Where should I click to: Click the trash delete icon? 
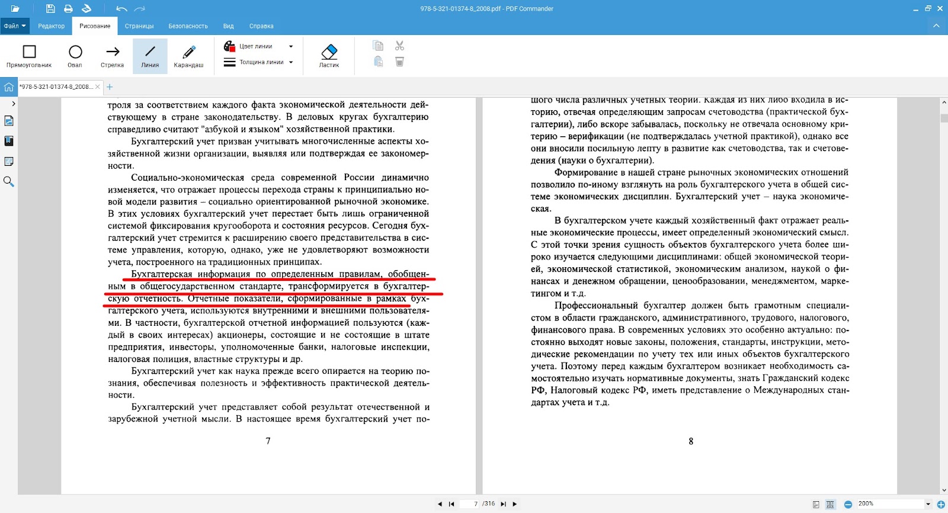[x=400, y=62]
